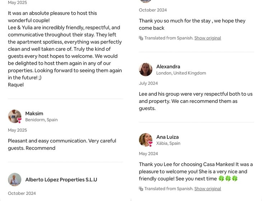Screen dimensions: 262x201
Task: Show original Spanish text of Casa Mankes review
Action: [207, 189]
